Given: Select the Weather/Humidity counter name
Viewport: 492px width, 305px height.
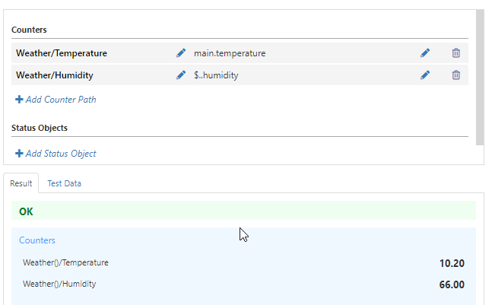Looking at the screenshot, I should 55,75.
